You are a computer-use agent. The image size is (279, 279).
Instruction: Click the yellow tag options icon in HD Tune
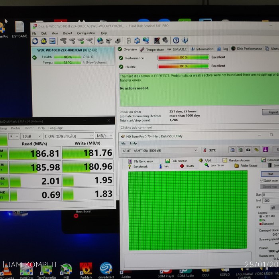[256, 149]
